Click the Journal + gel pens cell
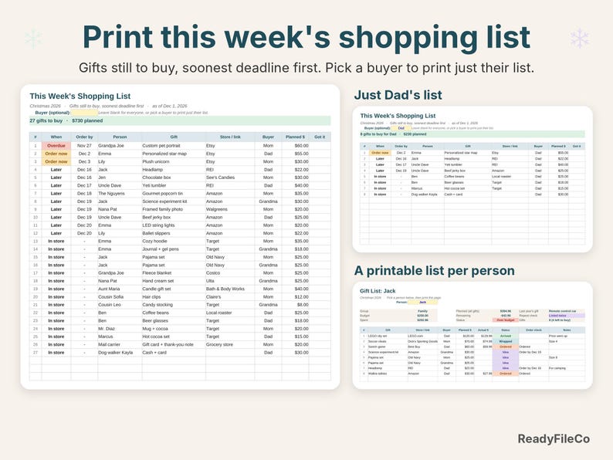Image resolution: width=613 pixels, height=460 pixels. 174,249
